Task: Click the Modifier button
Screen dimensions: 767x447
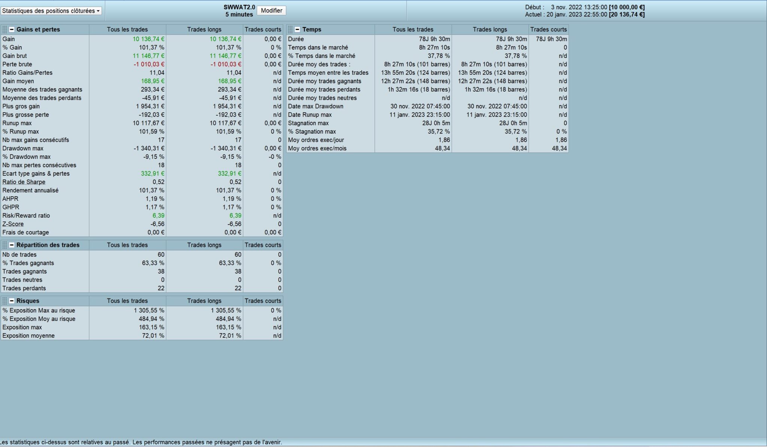Action: pyautogui.click(x=271, y=10)
